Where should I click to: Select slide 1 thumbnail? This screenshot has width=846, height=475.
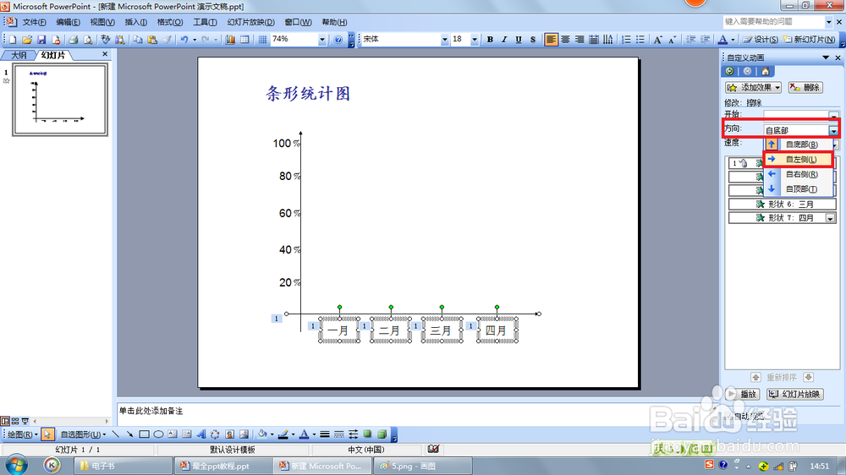60,99
